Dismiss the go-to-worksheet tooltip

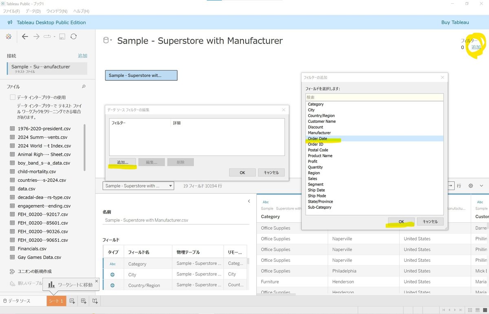click(x=97, y=281)
